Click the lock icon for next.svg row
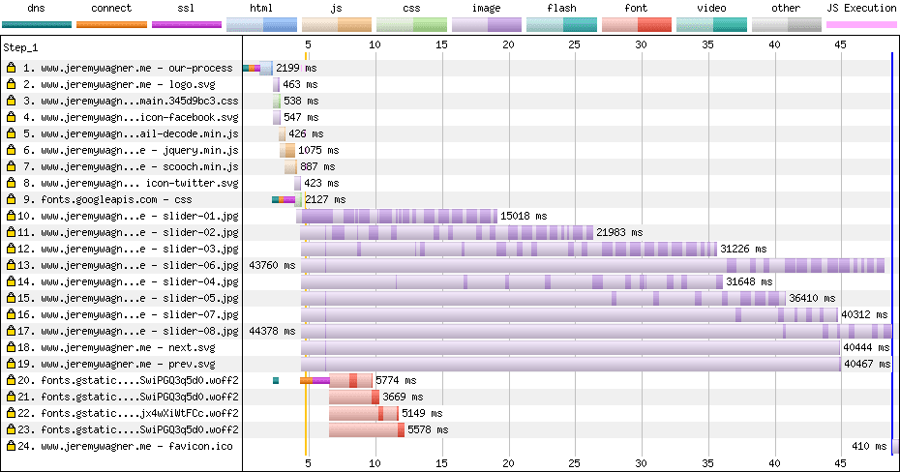The image size is (900, 472). click(x=11, y=347)
